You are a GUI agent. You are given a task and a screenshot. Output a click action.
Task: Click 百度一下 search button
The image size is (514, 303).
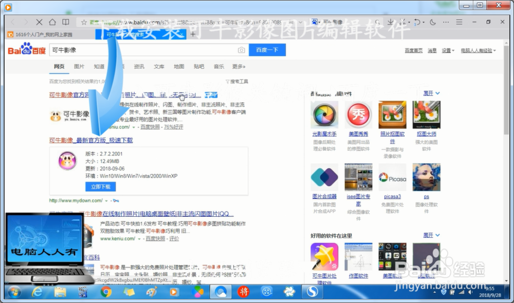coord(267,50)
